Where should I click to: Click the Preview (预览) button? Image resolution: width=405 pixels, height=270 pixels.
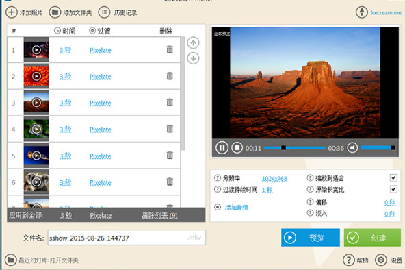coord(311,237)
